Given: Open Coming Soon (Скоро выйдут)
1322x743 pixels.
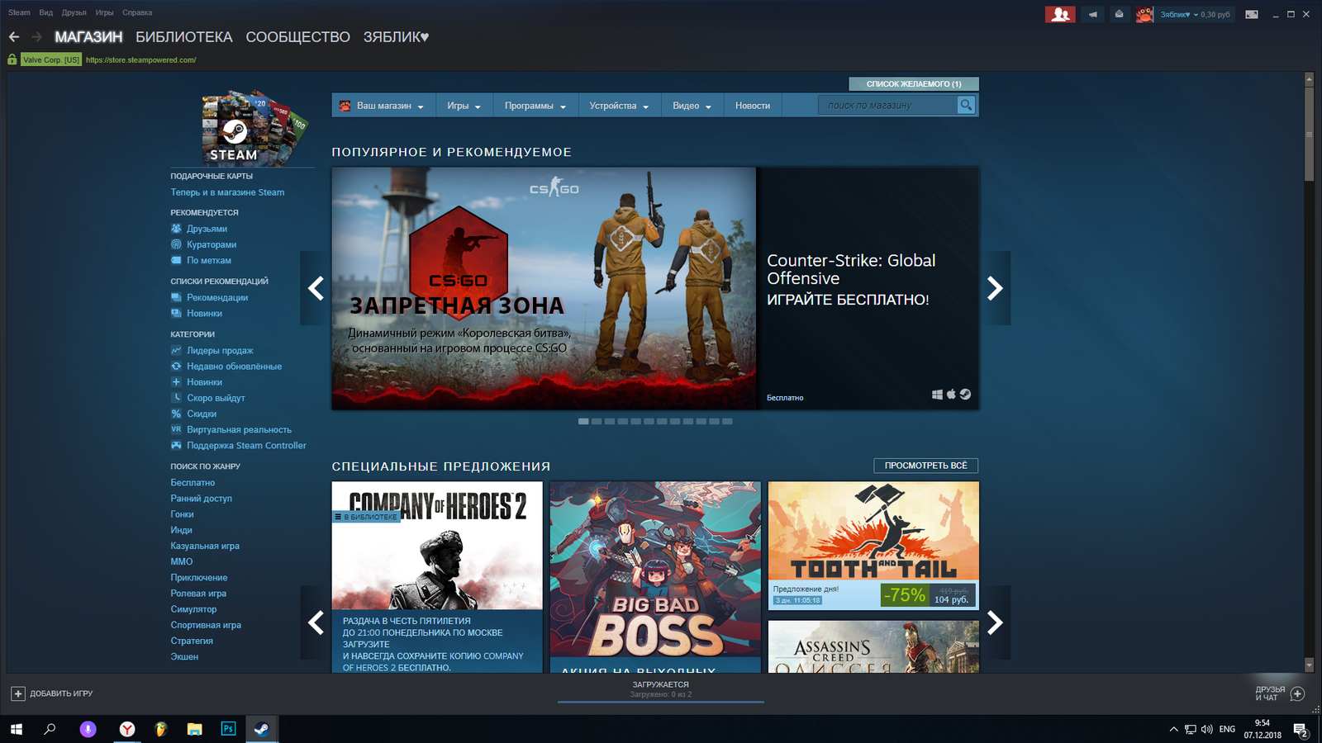Looking at the screenshot, I should pyautogui.click(x=216, y=398).
